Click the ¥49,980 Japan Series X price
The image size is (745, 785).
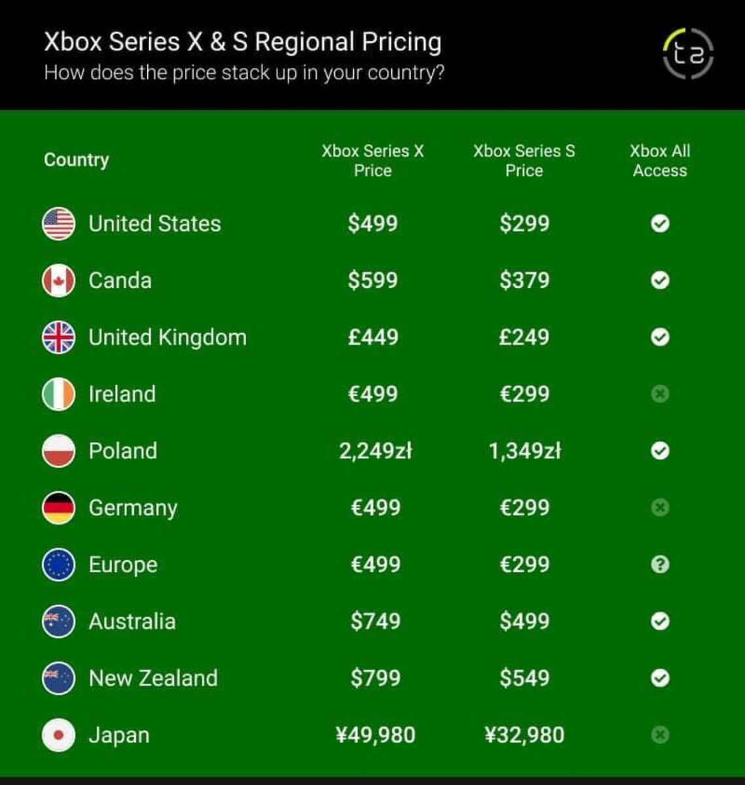pos(375,735)
